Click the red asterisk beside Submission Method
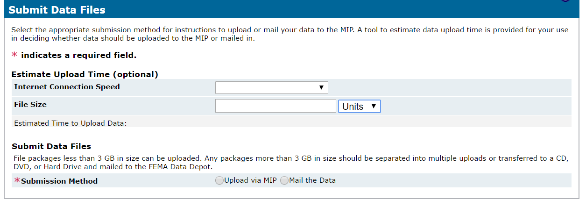This screenshot has width=586, height=200. 17,180
